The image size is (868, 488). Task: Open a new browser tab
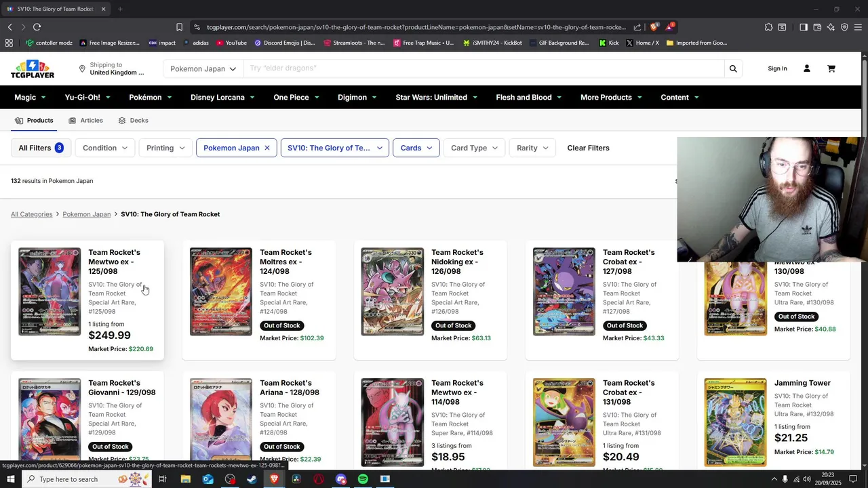click(120, 9)
